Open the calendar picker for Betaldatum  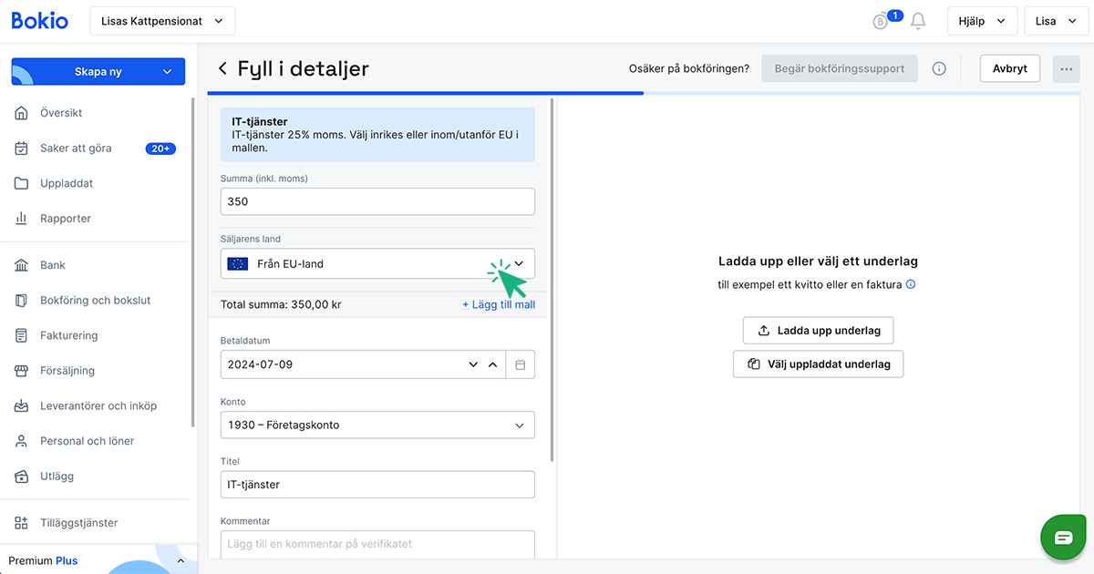point(521,364)
